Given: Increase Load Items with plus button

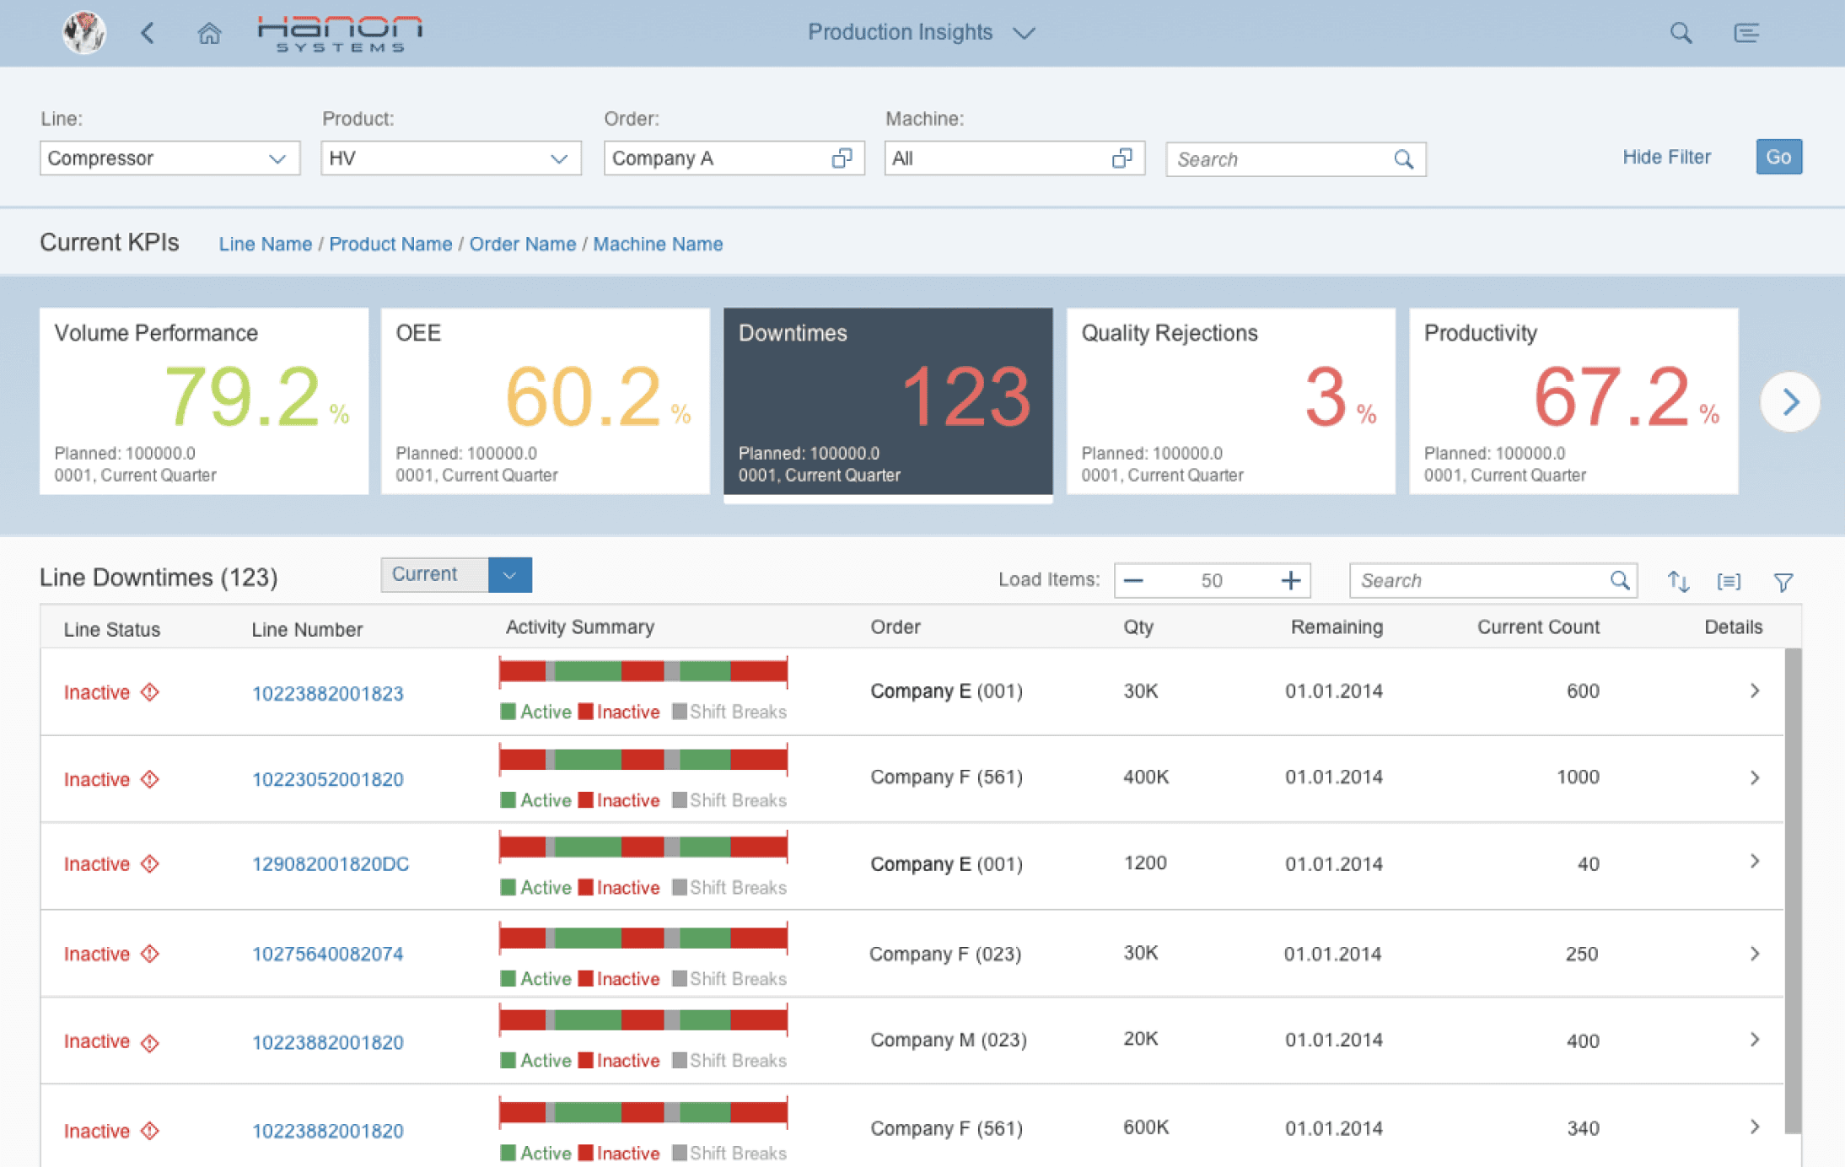Looking at the screenshot, I should (1290, 580).
